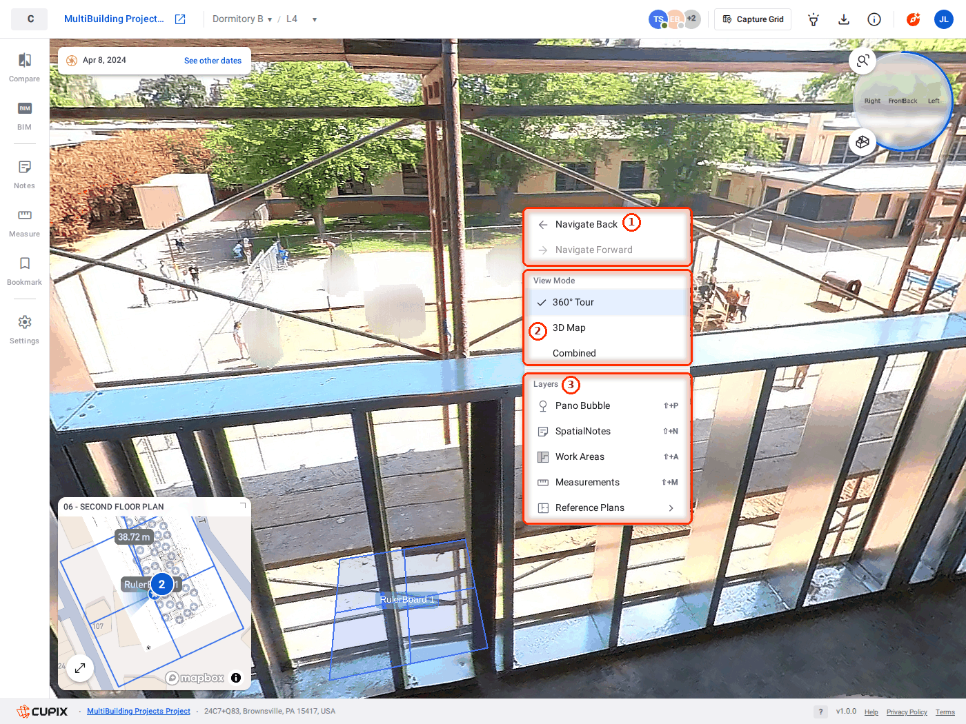
Task: Click the 3D cube icon below compass
Action: click(862, 142)
